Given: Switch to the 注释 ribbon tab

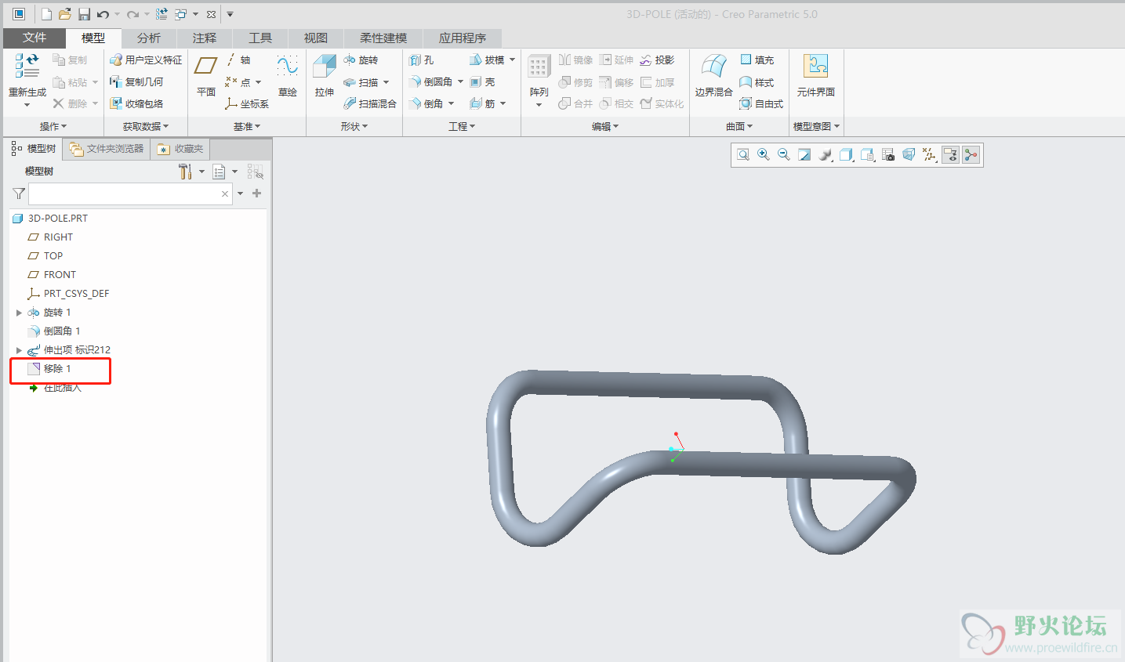Looking at the screenshot, I should pyautogui.click(x=204, y=38).
